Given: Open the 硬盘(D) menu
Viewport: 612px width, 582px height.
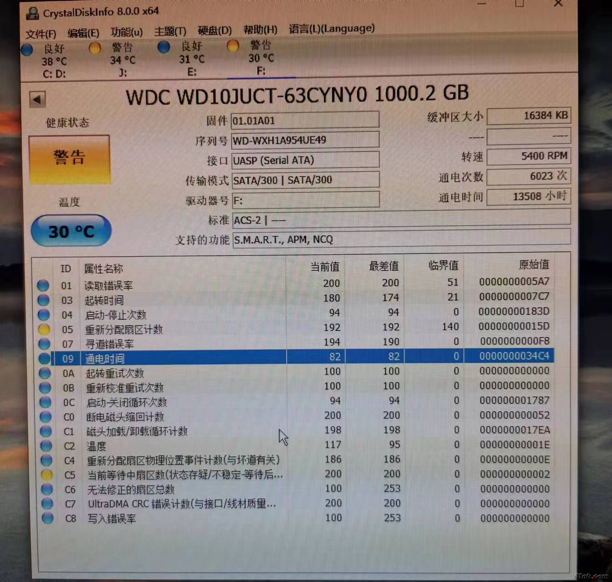Looking at the screenshot, I should coord(215,30).
